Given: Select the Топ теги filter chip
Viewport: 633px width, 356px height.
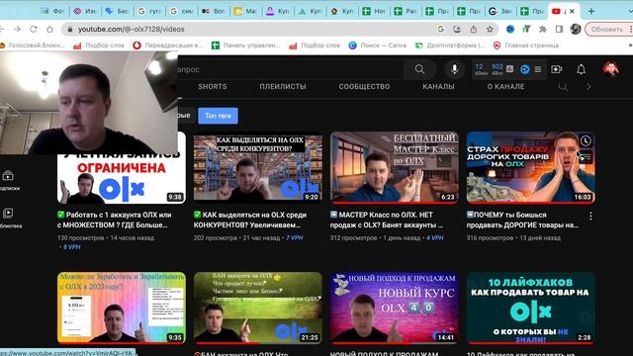Looking at the screenshot, I should pyautogui.click(x=218, y=116).
